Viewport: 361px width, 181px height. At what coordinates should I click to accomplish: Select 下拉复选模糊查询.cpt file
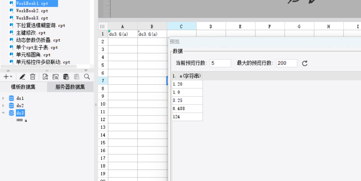pyautogui.click(x=41, y=25)
